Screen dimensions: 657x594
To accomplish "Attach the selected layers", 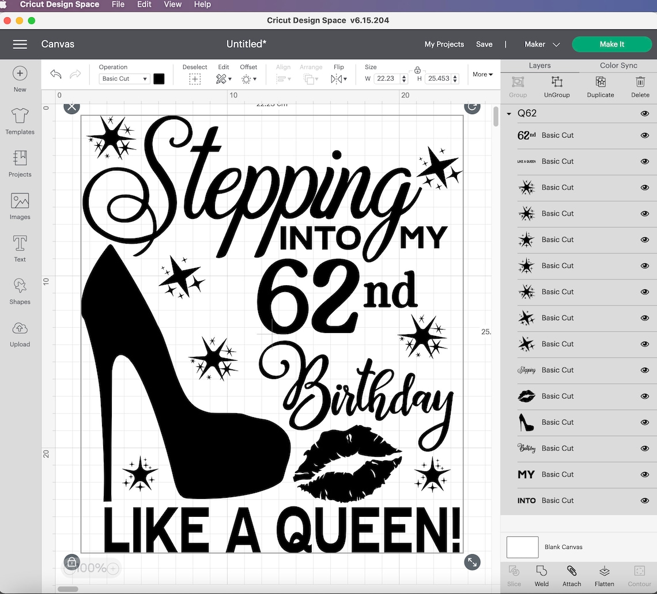I will click(571, 576).
